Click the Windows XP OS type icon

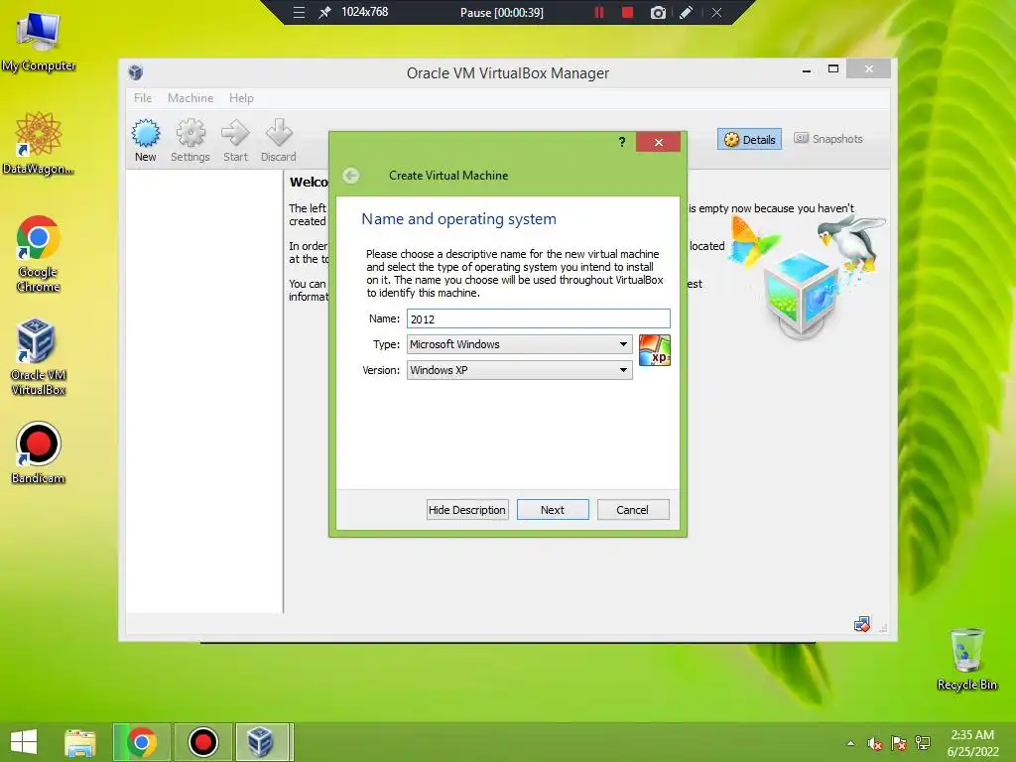click(x=655, y=350)
